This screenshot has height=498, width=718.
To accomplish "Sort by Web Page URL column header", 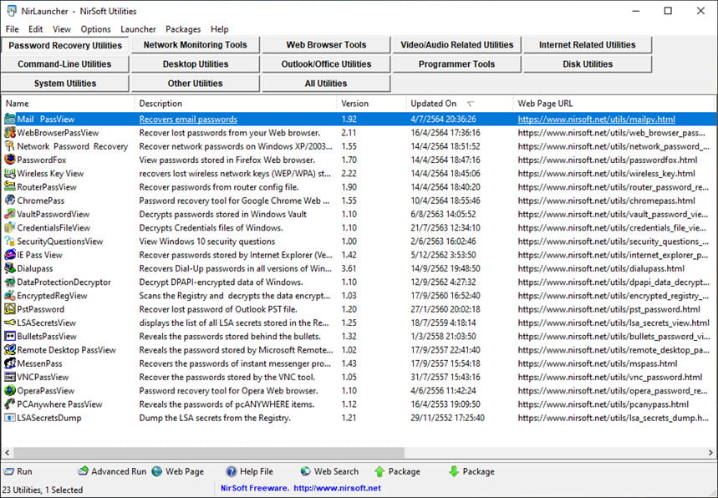I will 614,104.
